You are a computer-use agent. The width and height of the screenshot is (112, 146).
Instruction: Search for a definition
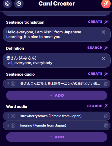[x=98, y=48]
